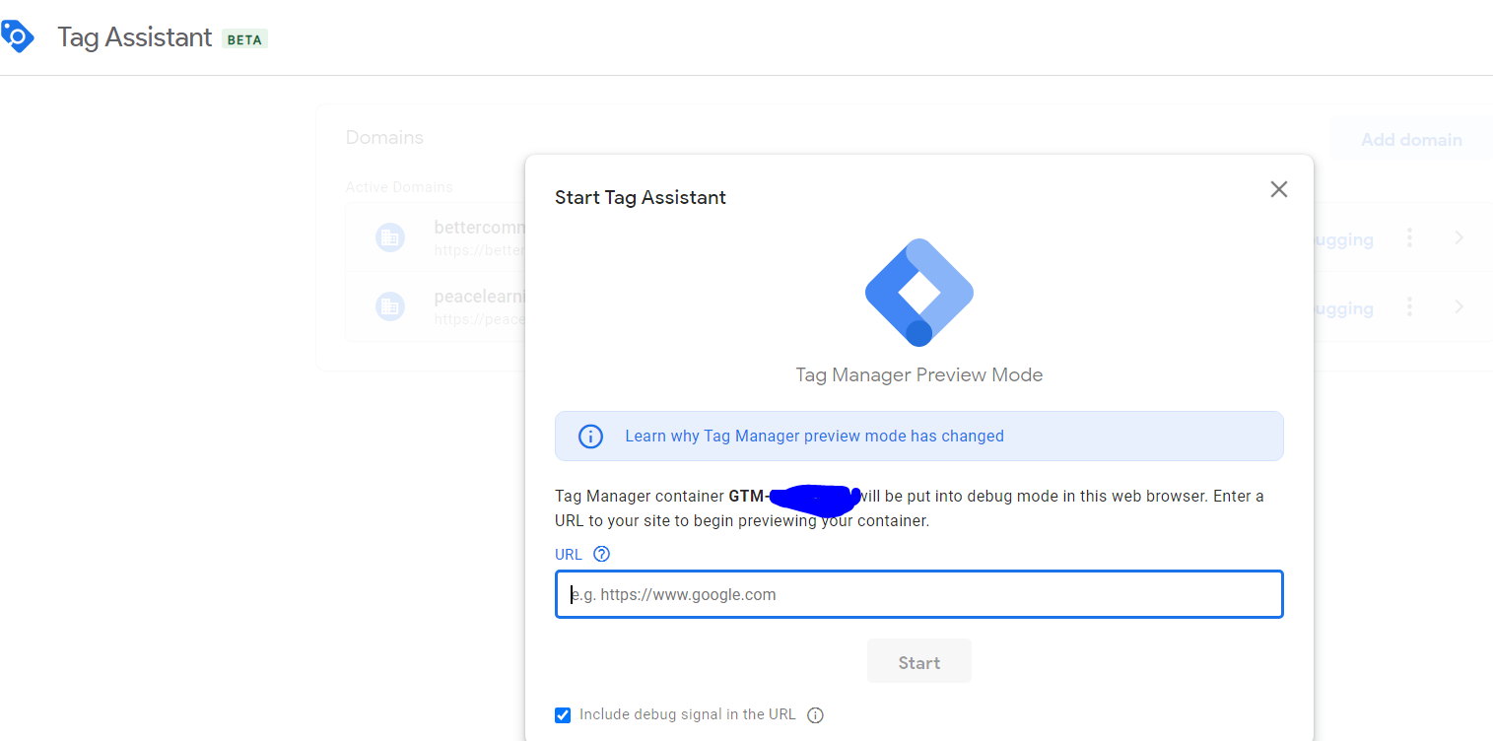Click the bettercomm domain icon

coord(390,237)
